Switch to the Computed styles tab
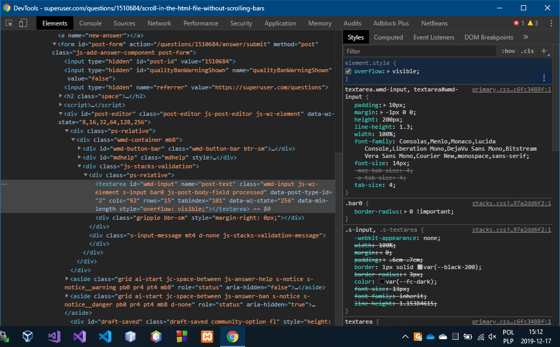The width and height of the screenshot is (560, 347). coord(388,37)
